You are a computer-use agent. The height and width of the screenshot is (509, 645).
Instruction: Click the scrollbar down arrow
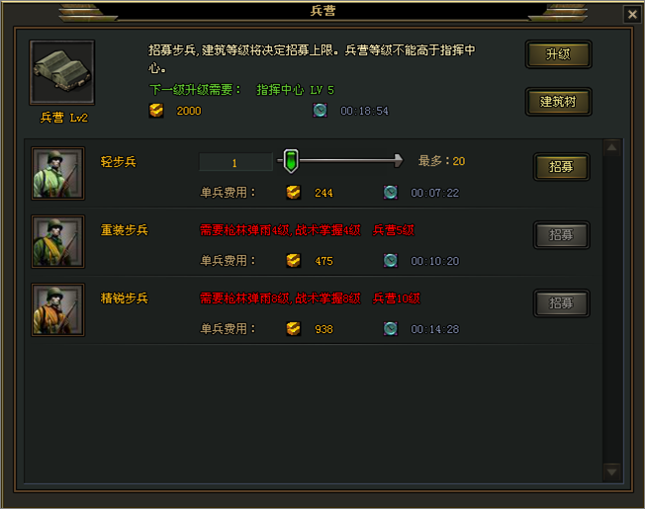611,471
